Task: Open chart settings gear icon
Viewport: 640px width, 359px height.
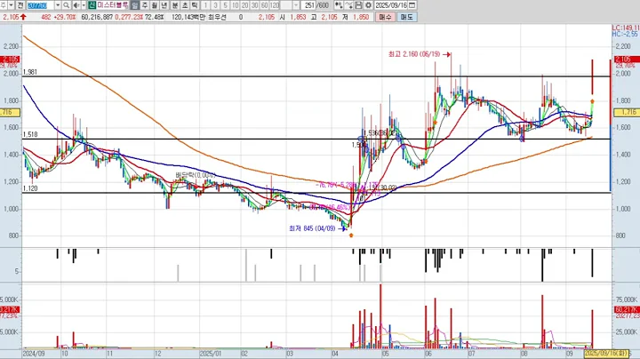Action: (368, 5)
